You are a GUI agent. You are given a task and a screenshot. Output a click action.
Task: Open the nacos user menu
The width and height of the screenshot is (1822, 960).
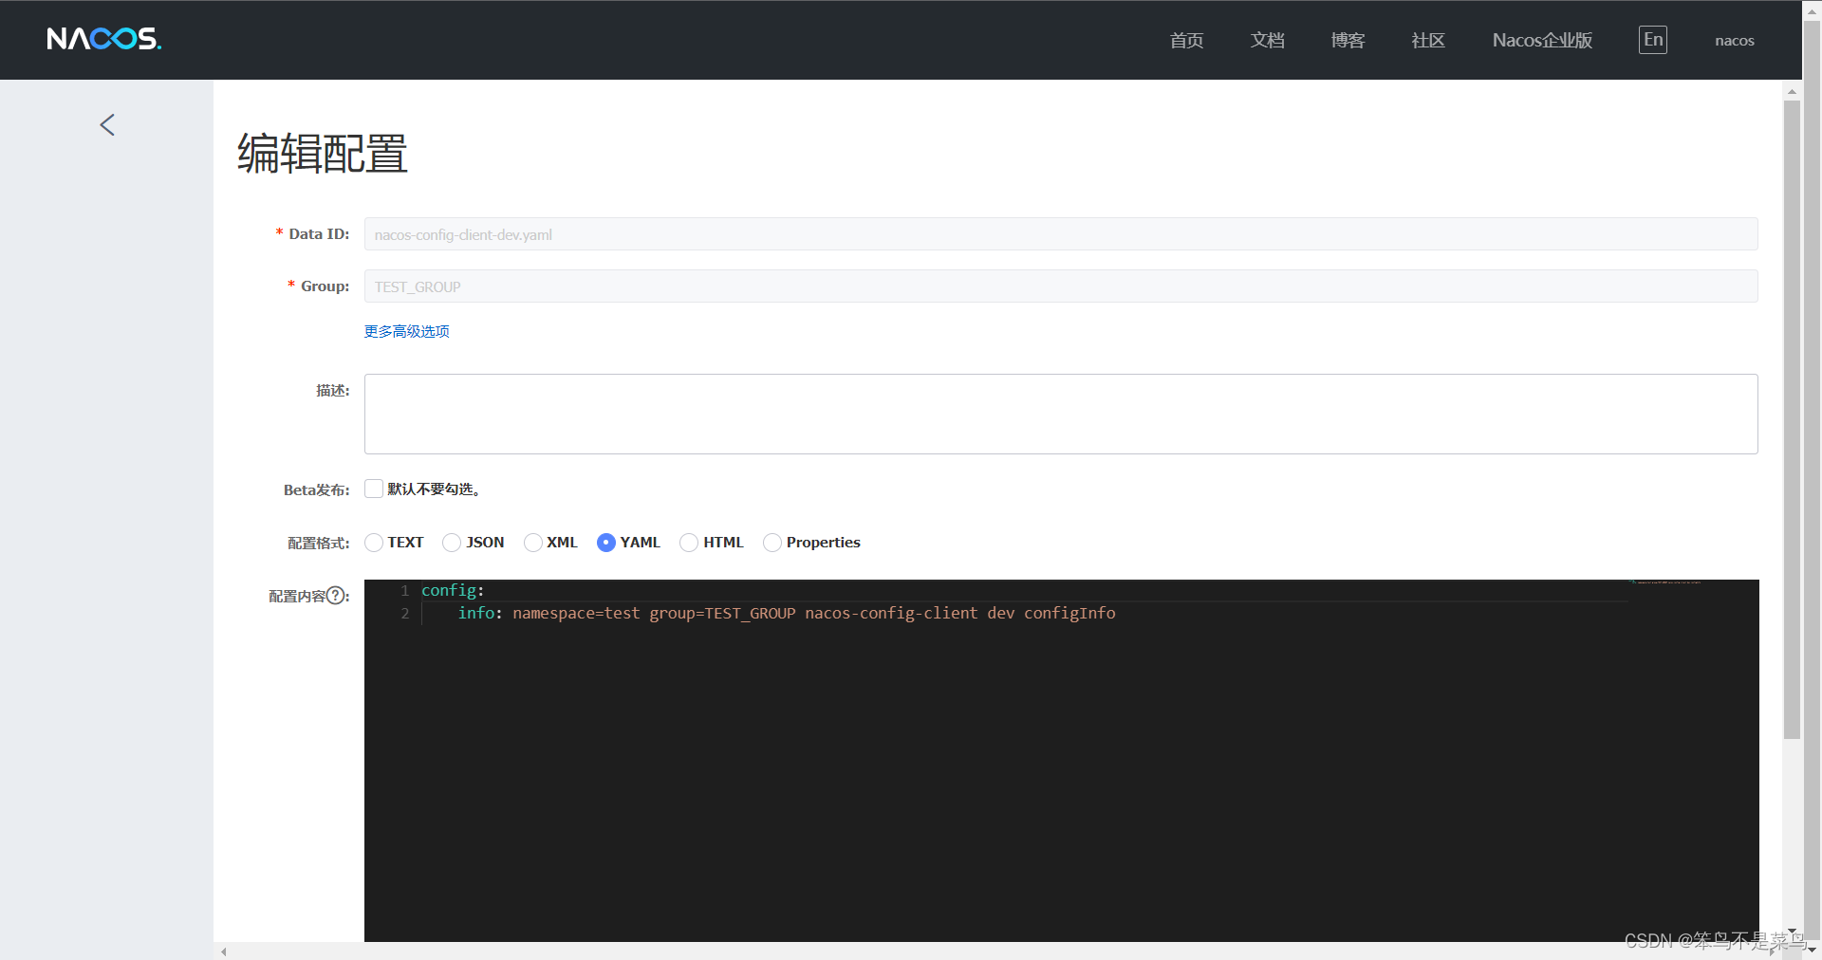(x=1734, y=41)
